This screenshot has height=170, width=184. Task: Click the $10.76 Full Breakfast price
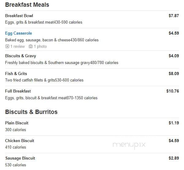[x=173, y=91]
